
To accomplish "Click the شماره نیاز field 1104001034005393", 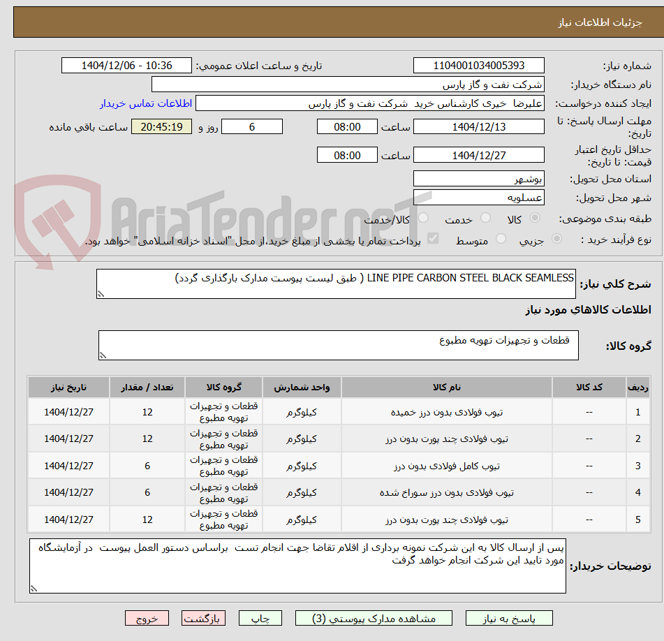I will [x=478, y=66].
